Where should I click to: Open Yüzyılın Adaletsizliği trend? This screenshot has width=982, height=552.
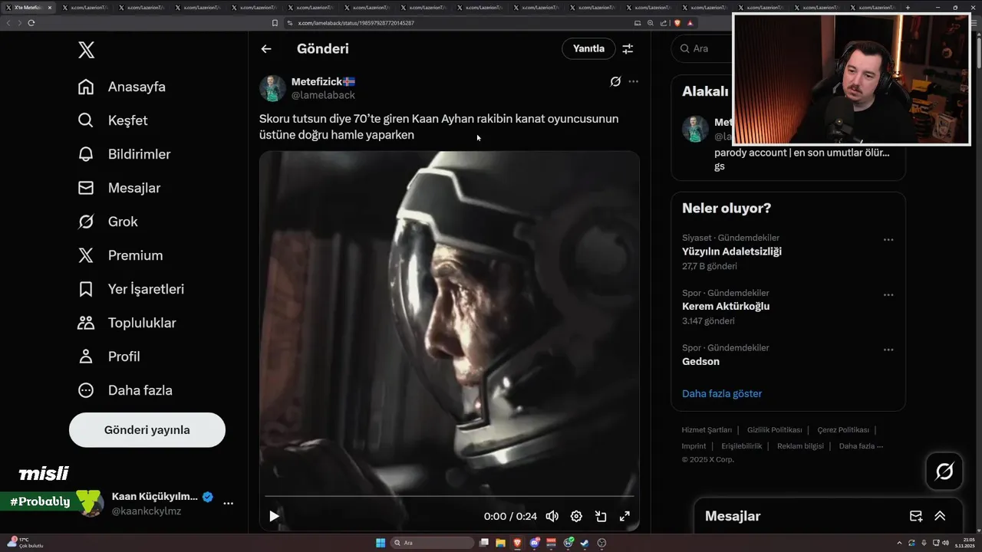(732, 251)
